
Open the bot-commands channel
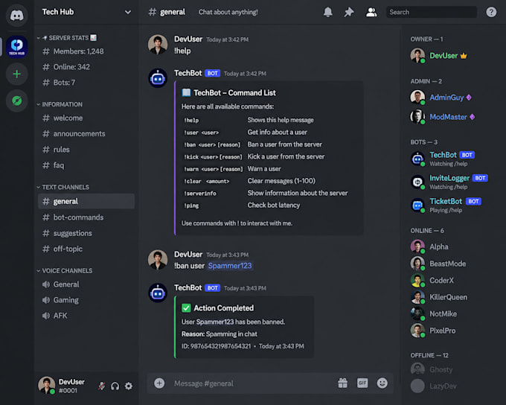(x=86, y=217)
